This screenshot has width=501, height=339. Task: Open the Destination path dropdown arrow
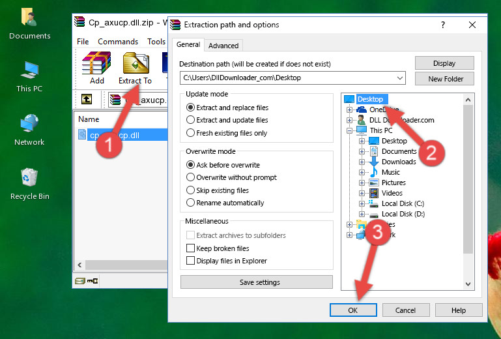400,78
